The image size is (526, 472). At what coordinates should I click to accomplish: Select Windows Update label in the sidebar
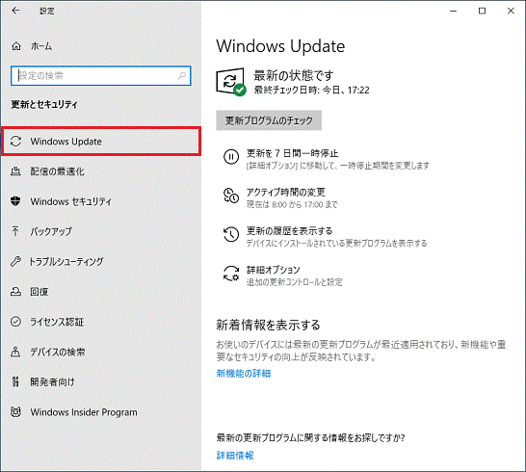tap(66, 142)
